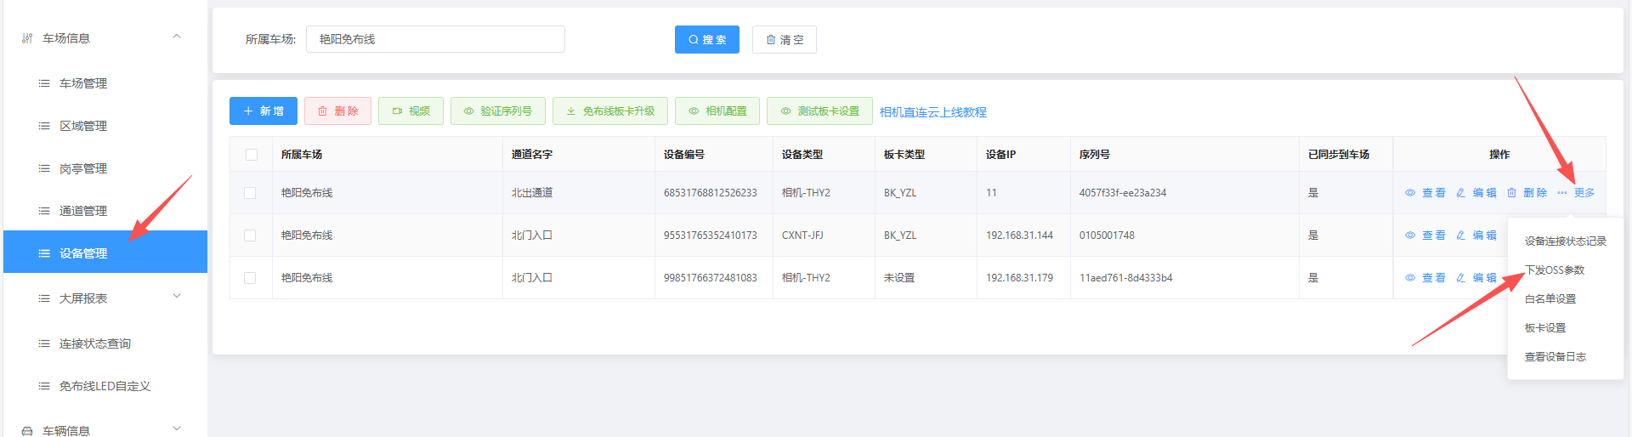Image resolution: width=1632 pixels, height=437 pixels.
Task: Open 更多 dropdown for the 北出通道 row
Action: point(1577,193)
